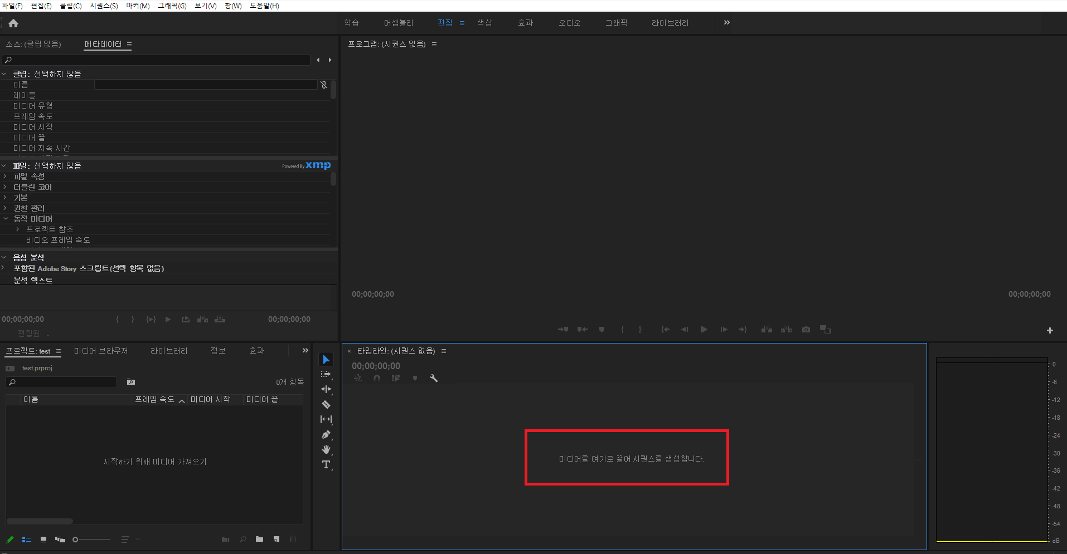Screen dimensions: 1067x554
Task: Click Play button in Program monitor
Action: click(704, 330)
